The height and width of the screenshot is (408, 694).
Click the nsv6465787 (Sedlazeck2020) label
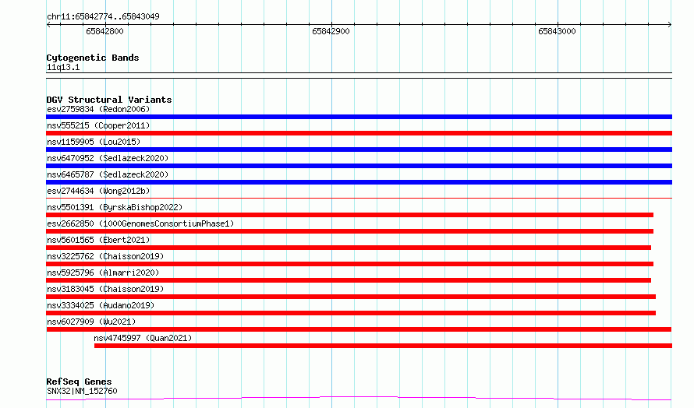(x=108, y=174)
